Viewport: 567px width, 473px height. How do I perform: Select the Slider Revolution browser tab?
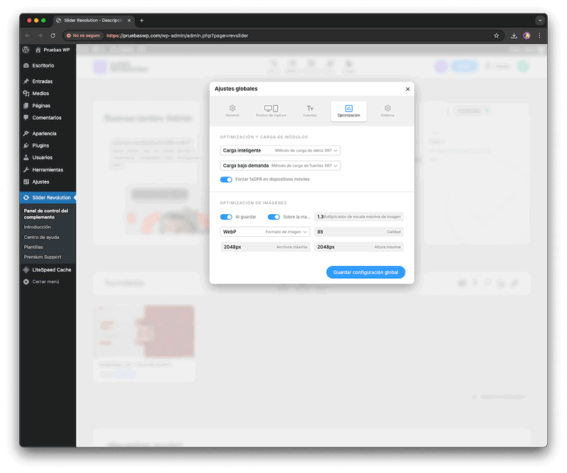tap(94, 21)
